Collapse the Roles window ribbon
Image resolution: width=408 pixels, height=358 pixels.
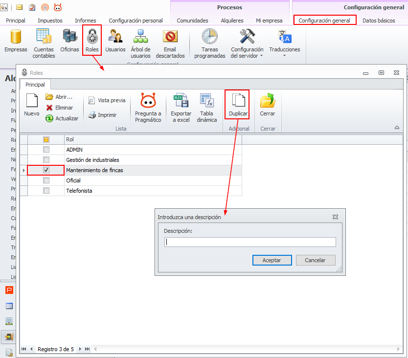point(397,128)
